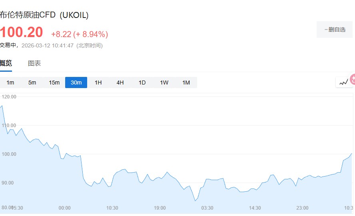This screenshot has width=355, height=216.
Task: Click the 布伦特原油CFD (UKOIL) title
Action: (44, 15)
